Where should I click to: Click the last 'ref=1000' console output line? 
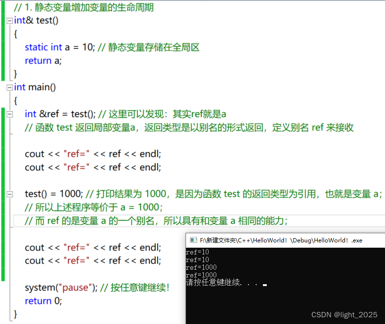tap(201, 275)
